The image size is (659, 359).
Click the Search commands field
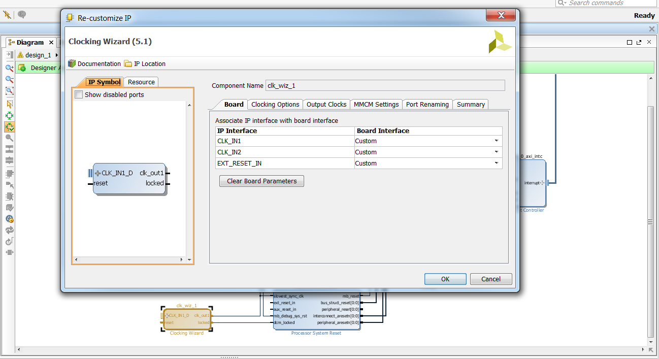click(x=606, y=3)
